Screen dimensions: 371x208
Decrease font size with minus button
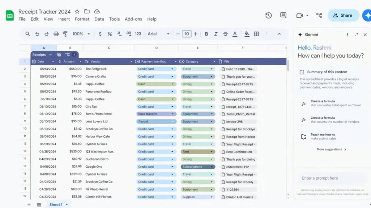click(178, 34)
